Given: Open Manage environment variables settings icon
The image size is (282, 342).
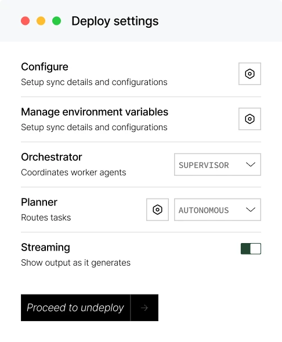Looking at the screenshot, I should 250,119.
